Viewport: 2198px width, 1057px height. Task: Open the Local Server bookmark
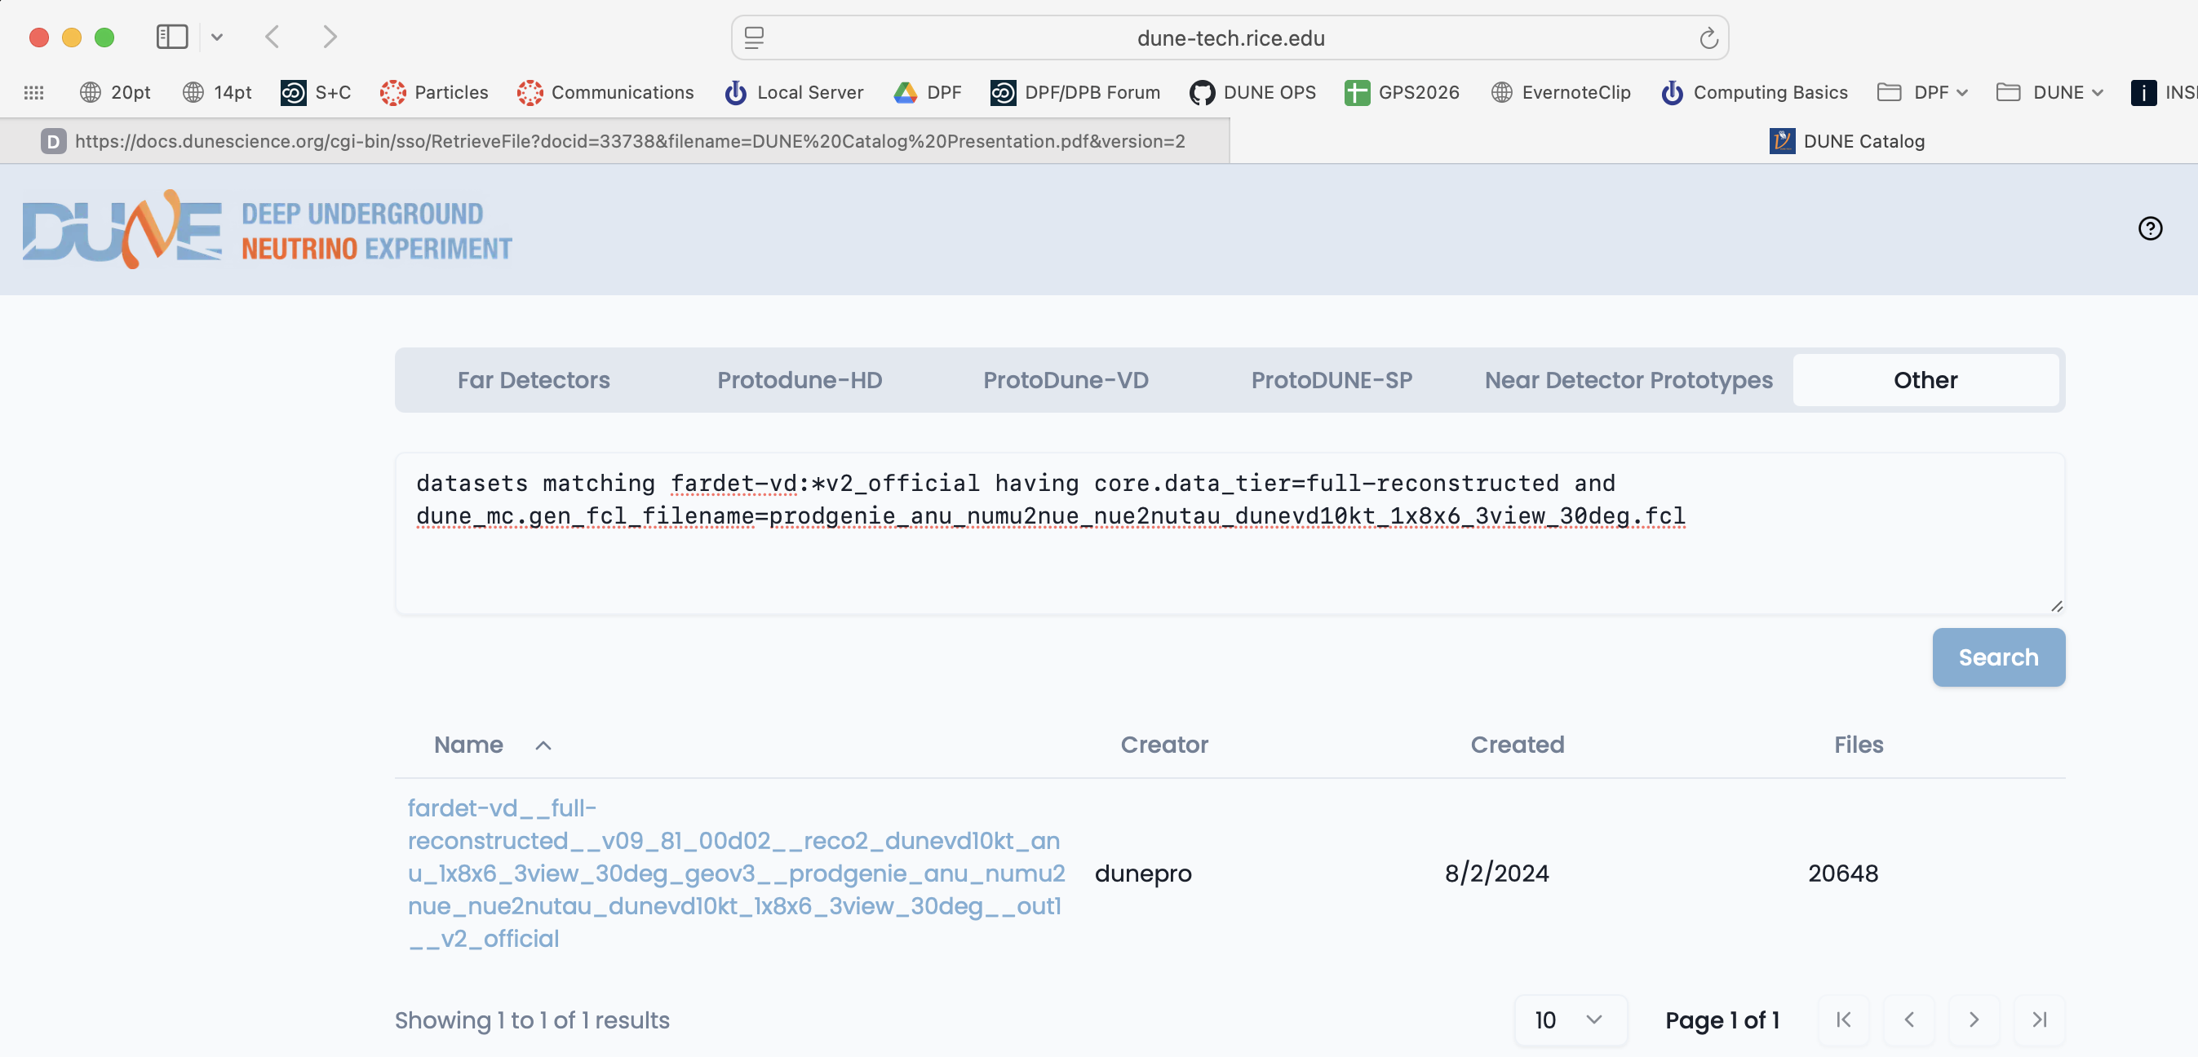(793, 92)
